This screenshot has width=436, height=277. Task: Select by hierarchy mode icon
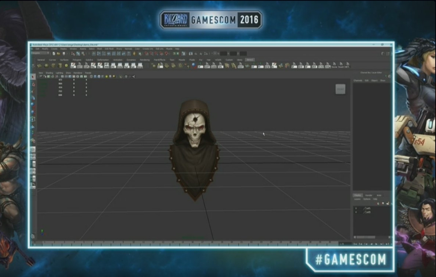73,54
